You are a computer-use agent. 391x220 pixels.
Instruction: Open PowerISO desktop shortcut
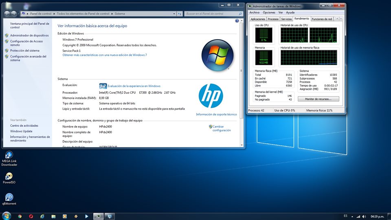(9, 178)
